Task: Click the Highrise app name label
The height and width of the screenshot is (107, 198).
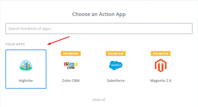Action: (26, 81)
